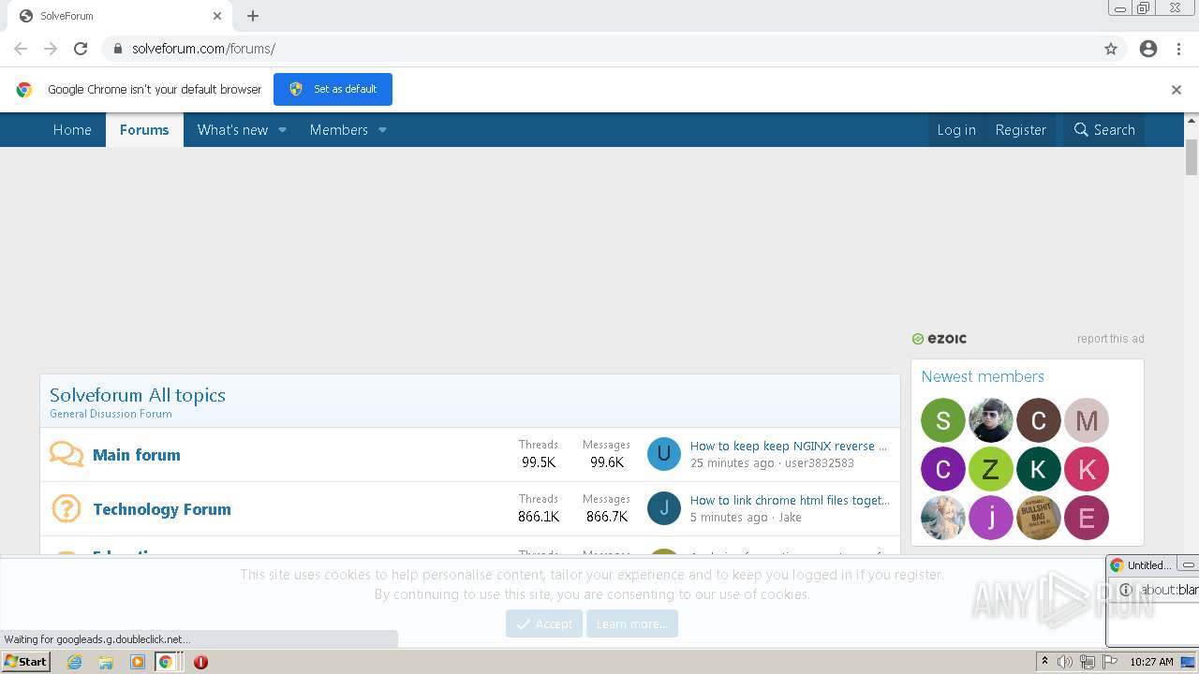Click the pink K member avatar

[1087, 469]
